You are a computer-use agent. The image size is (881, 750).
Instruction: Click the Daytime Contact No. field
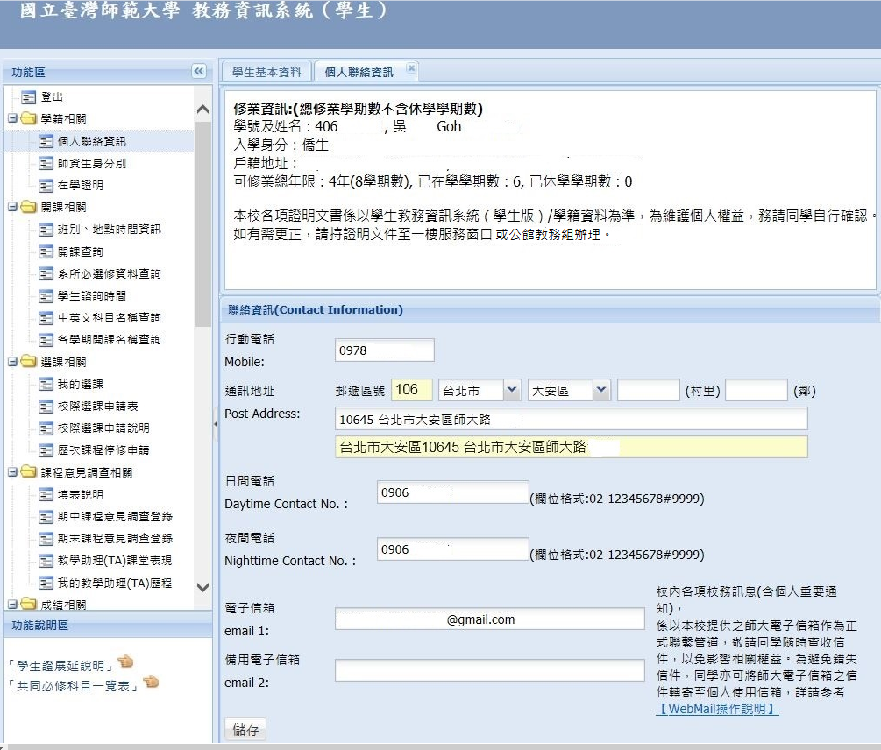click(453, 492)
